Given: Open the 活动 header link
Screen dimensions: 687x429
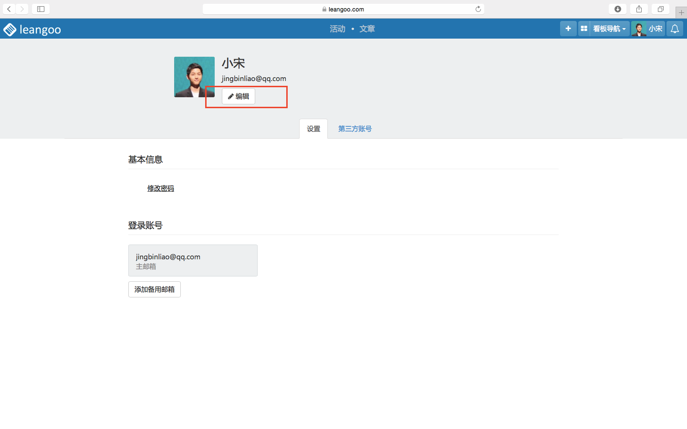Looking at the screenshot, I should pyautogui.click(x=337, y=29).
